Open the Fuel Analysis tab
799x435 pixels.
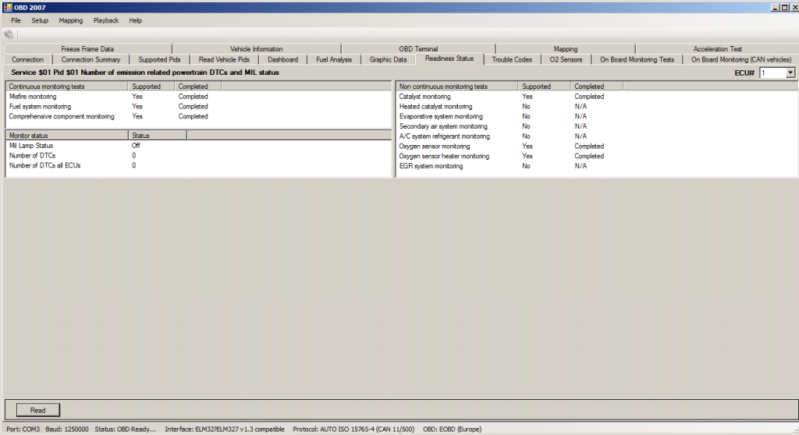tap(334, 59)
